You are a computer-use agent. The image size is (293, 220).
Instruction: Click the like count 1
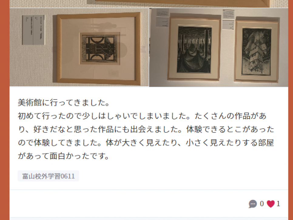point(278,204)
